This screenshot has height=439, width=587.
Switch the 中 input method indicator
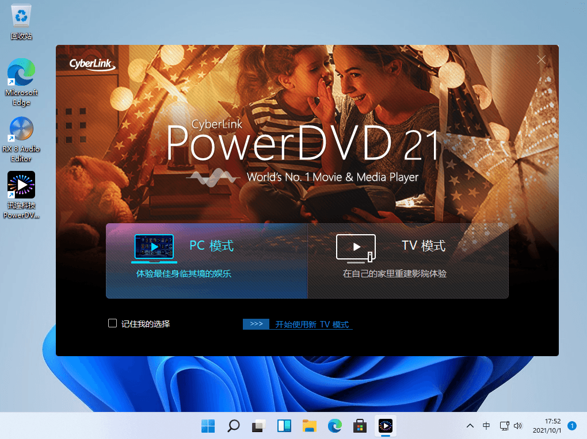tap(486, 426)
